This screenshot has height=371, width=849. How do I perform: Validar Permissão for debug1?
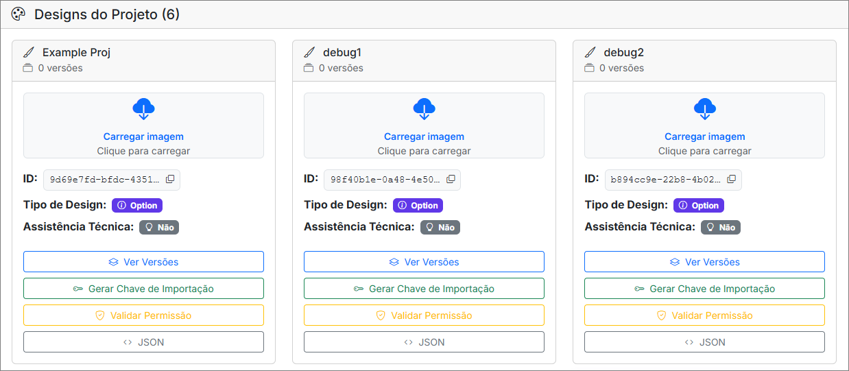pos(424,315)
